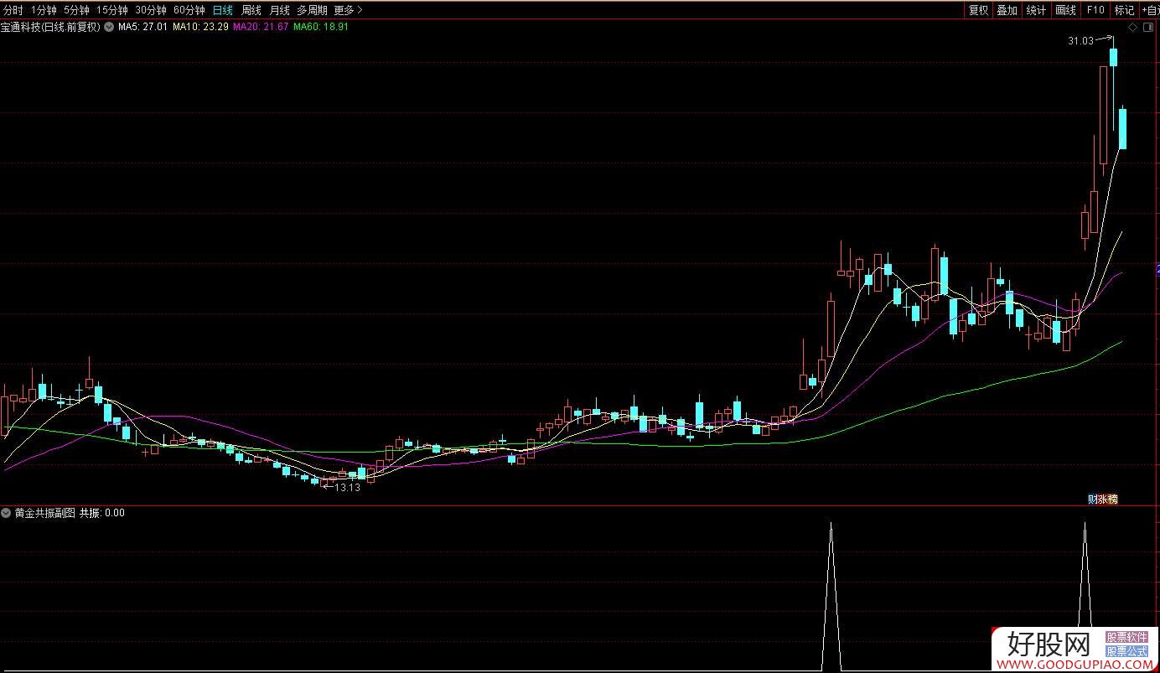Open the 复权 adjustment button
Screen dimensions: 1160x673
tap(978, 10)
